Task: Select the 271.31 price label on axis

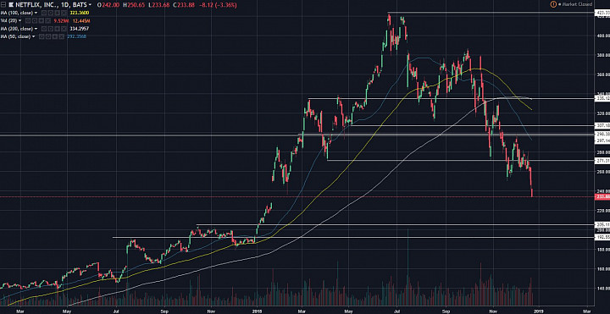Action: [602, 160]
